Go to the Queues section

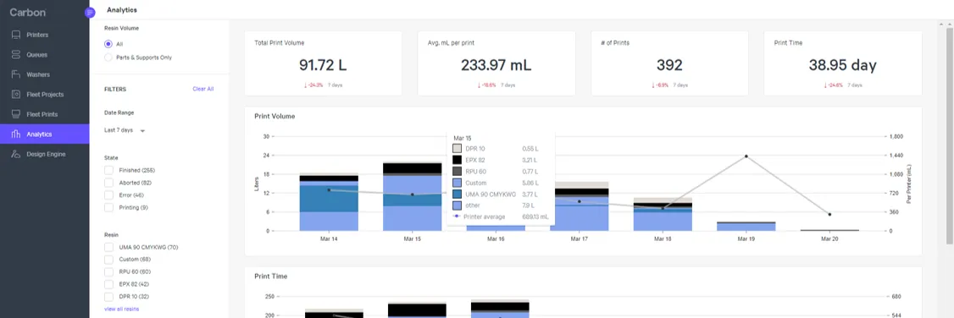click(x=44, y=55)
